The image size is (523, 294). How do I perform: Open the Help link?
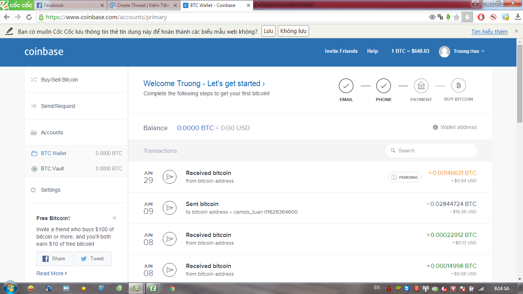point(373,51)
